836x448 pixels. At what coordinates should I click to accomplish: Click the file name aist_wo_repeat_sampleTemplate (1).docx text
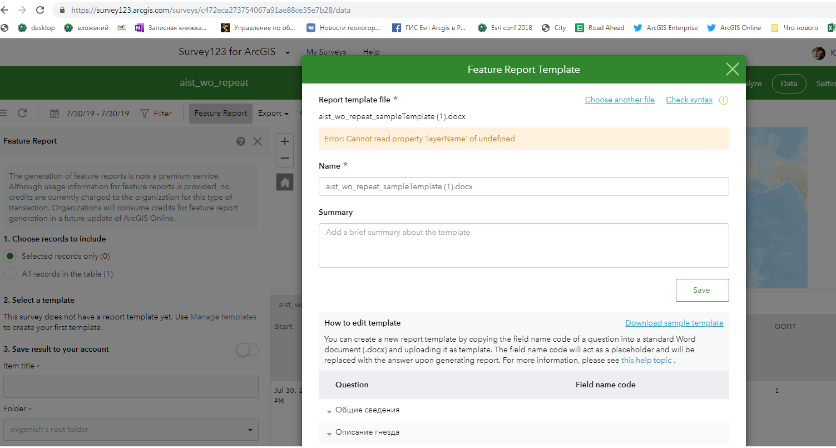click(392, 116)
